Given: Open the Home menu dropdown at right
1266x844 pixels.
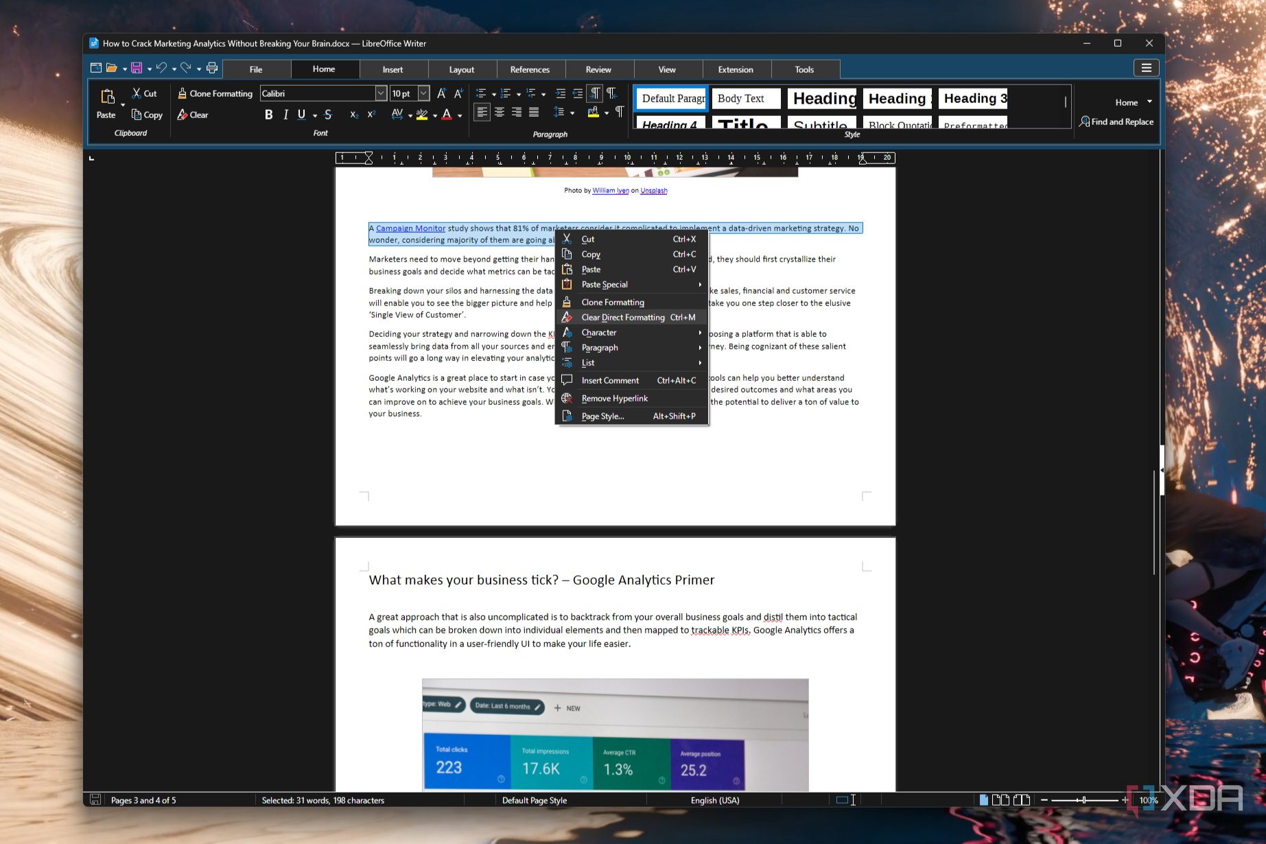Looking at the screenshot, I should coord(1134,102).
